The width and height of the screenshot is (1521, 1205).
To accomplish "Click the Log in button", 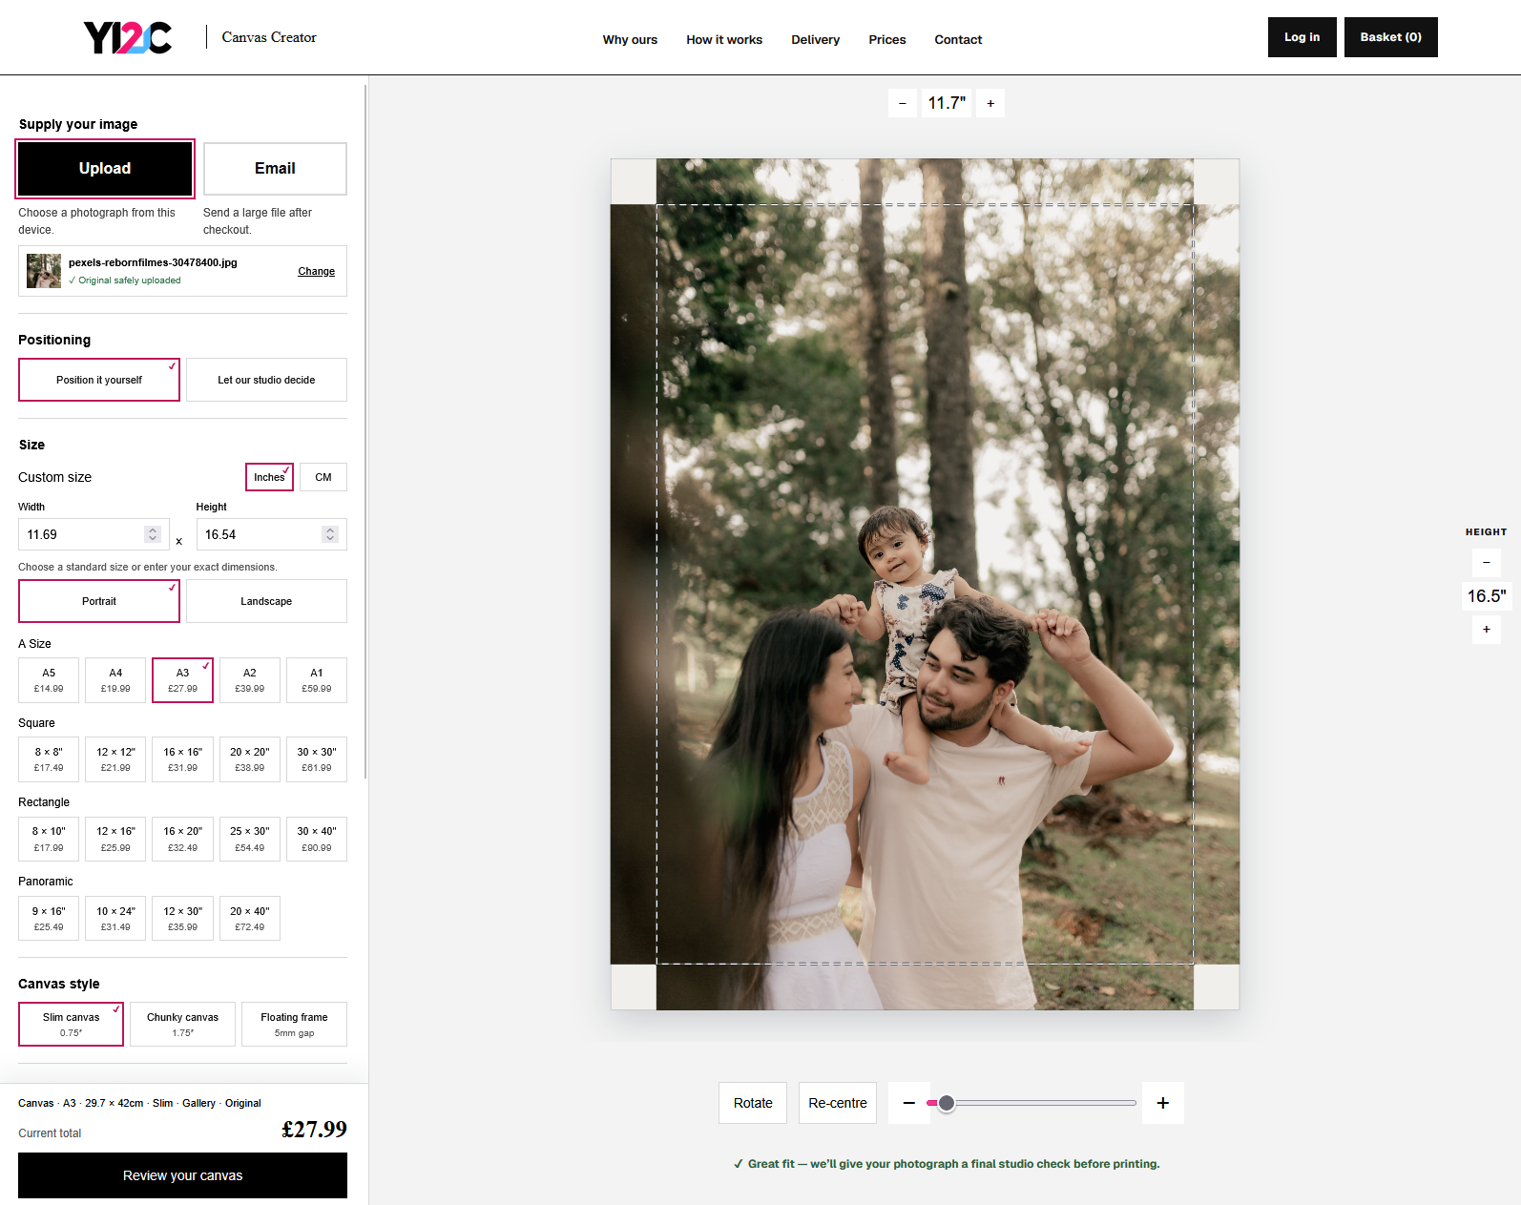I will (1302, 37).
